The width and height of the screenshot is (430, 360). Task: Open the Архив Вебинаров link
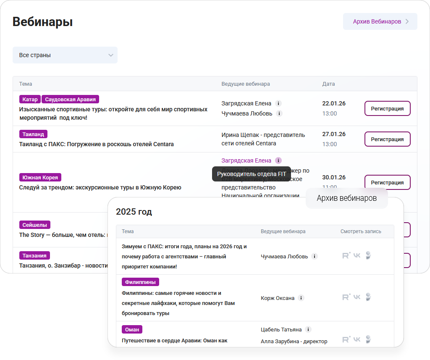coord(377,21)
